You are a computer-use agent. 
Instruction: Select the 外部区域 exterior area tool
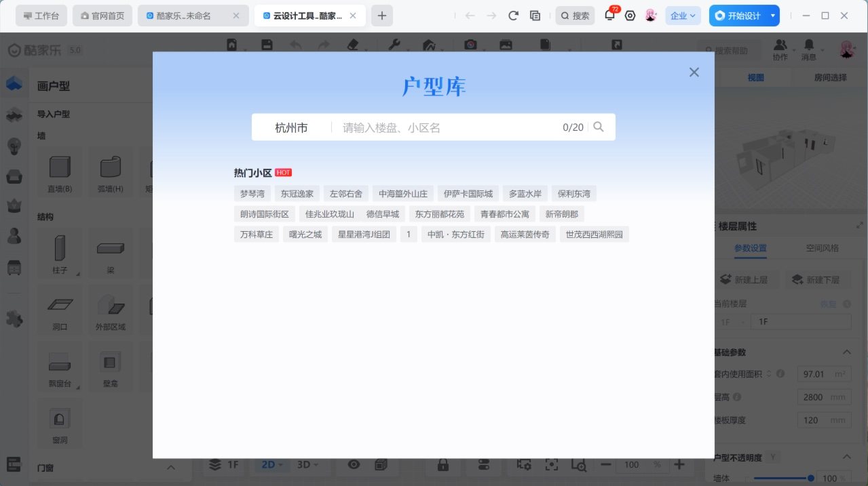click(109, 310)
